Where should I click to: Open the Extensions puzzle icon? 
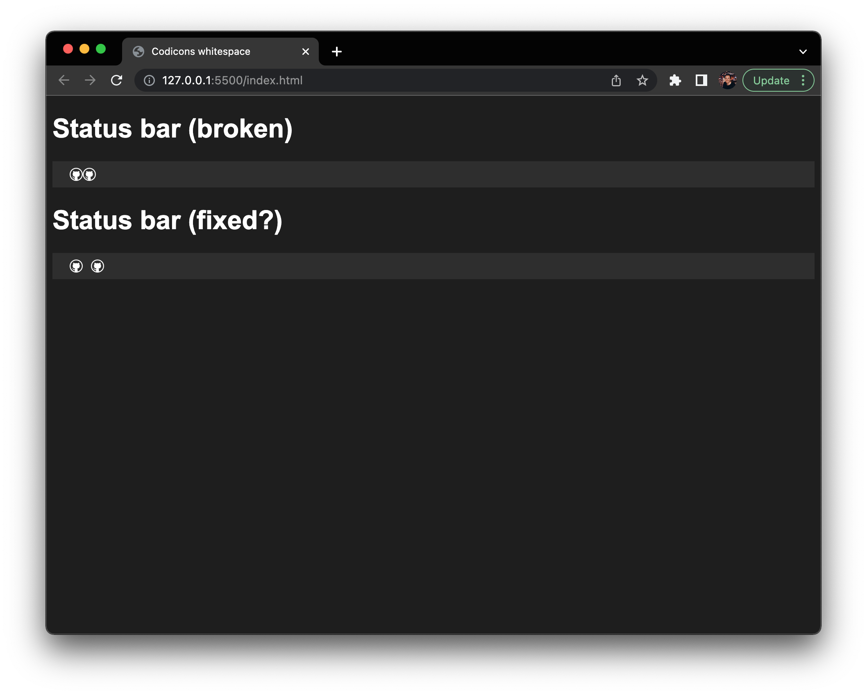pyautogui.click(x=675, y=81)
